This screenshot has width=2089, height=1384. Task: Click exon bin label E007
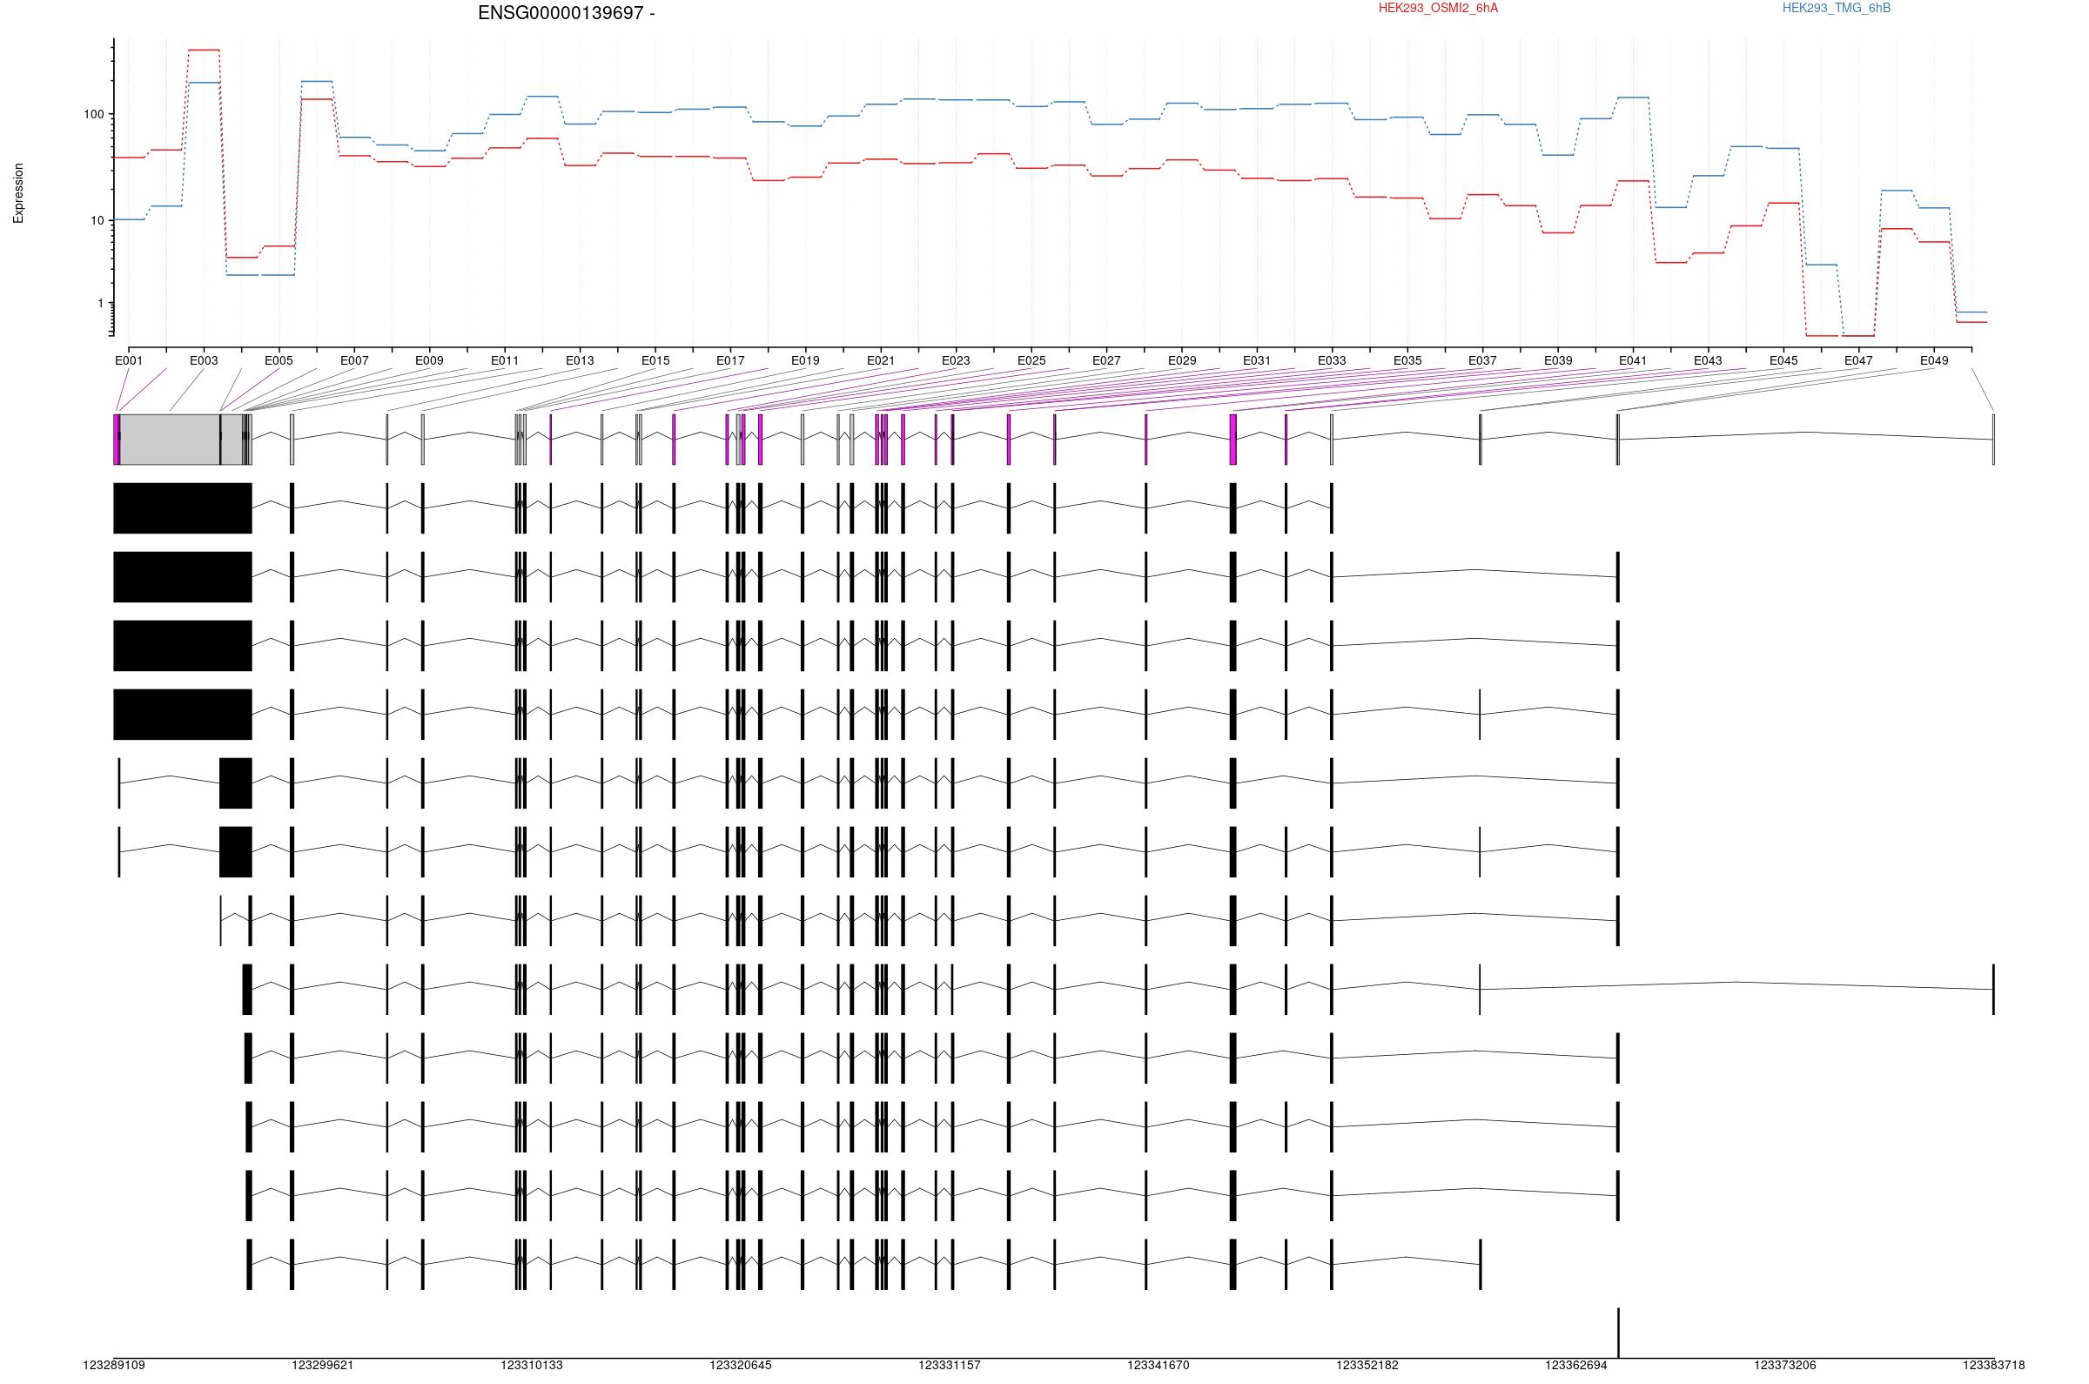coord(354,361)
